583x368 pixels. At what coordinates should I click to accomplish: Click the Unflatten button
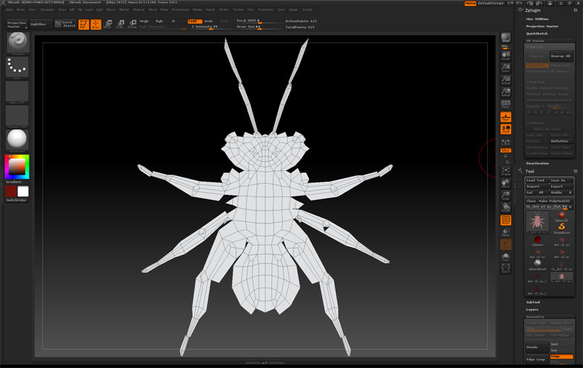click(561, 141)
